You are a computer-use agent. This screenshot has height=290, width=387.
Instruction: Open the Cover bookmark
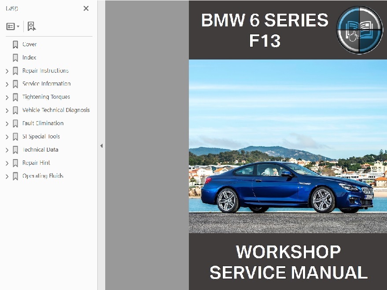tap(29, 44)
